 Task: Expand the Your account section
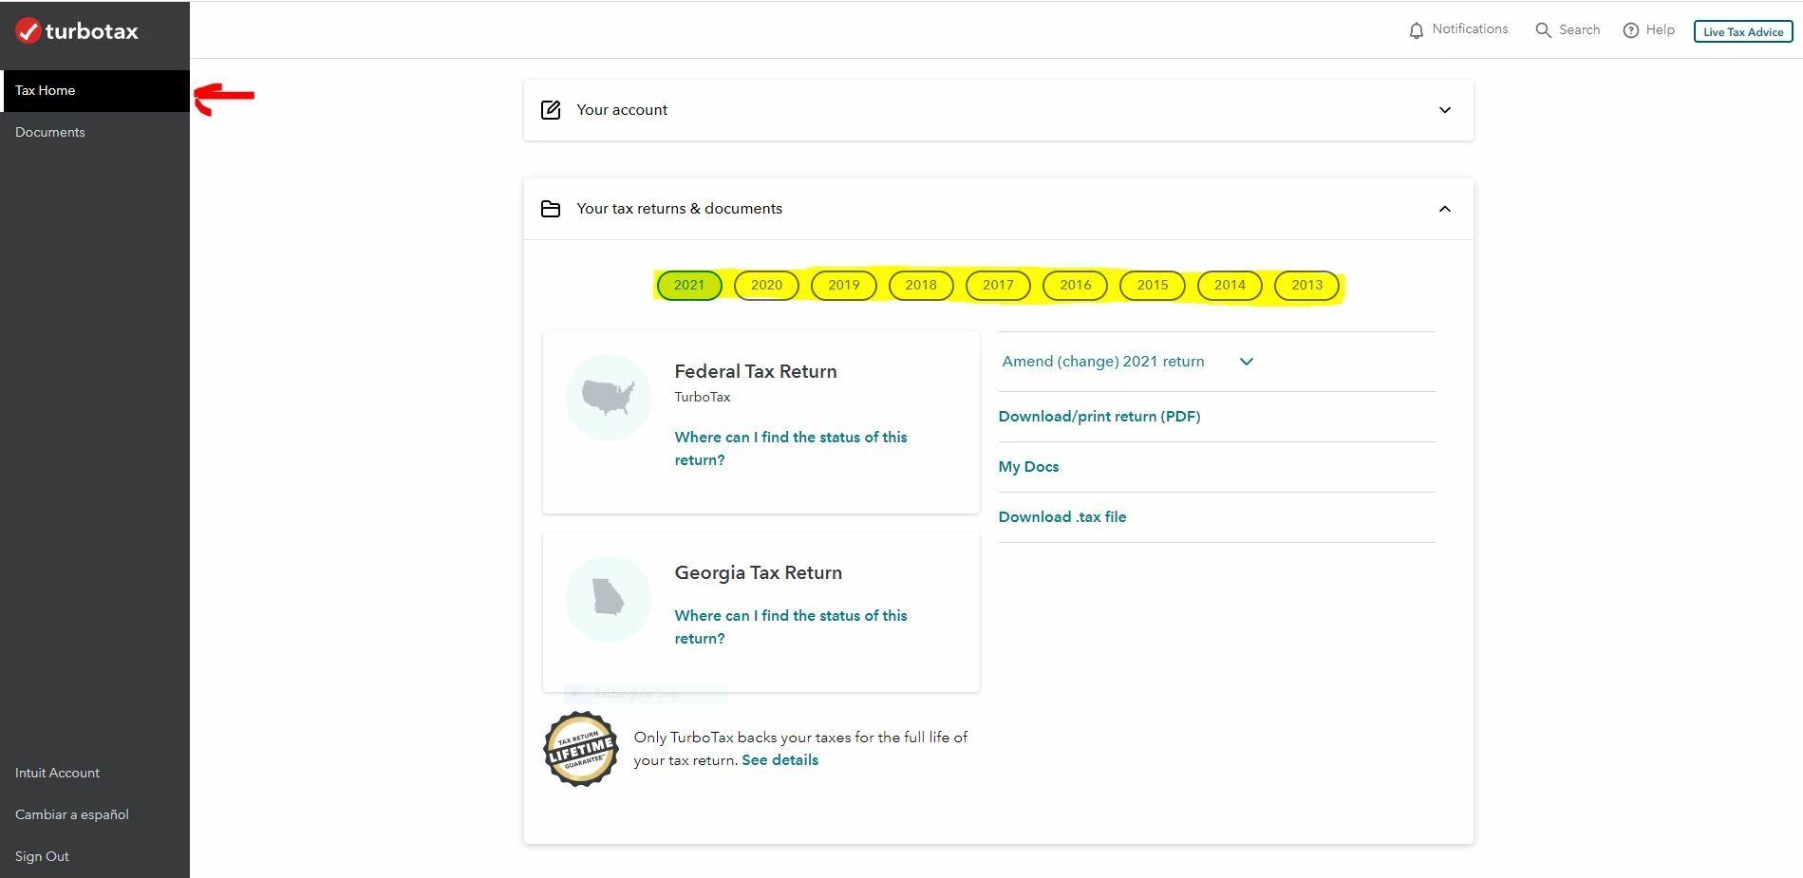click(1445, 110)
